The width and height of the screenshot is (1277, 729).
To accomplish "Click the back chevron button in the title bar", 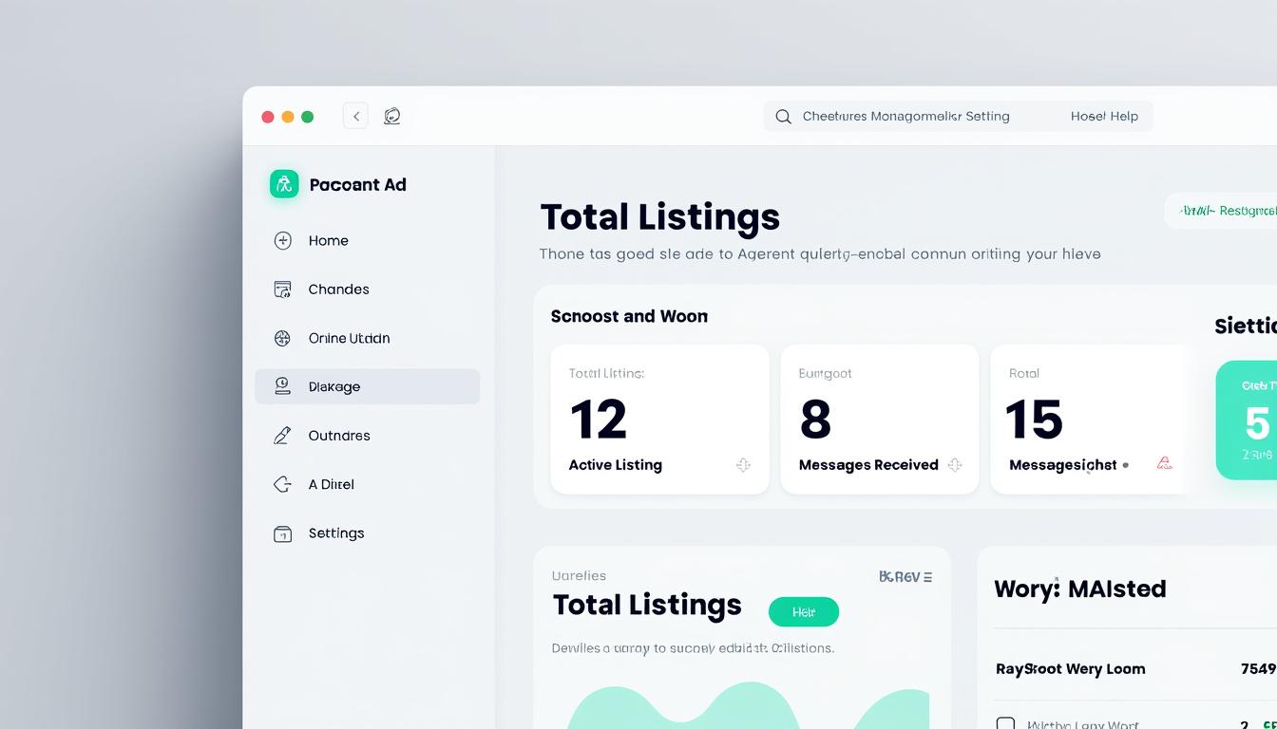I will tap(355, 116).
